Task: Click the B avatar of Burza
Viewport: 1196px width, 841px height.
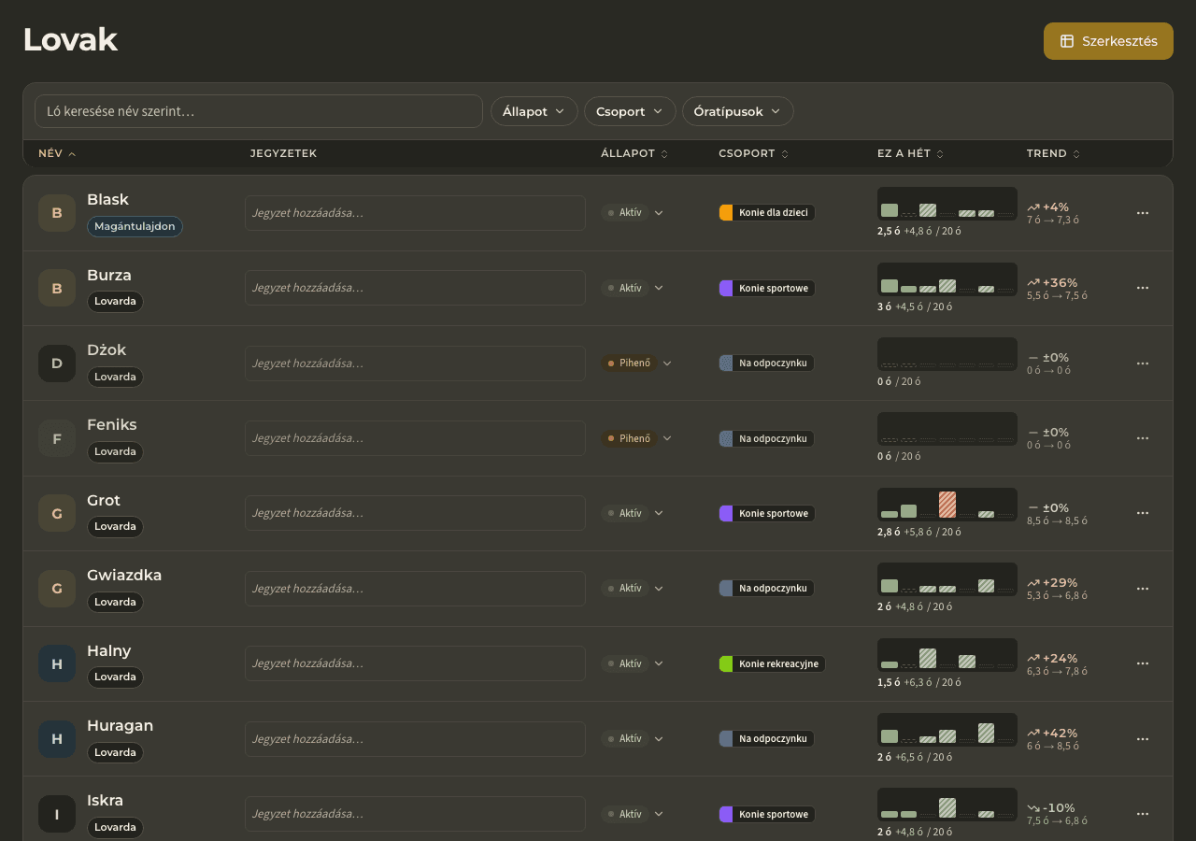Action: (57, 288)
